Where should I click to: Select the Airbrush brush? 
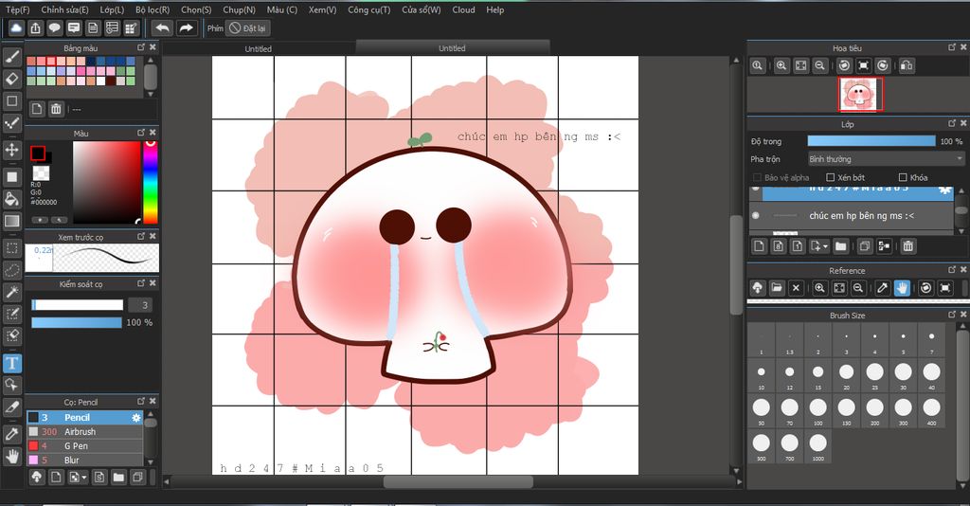click(84, 432)
